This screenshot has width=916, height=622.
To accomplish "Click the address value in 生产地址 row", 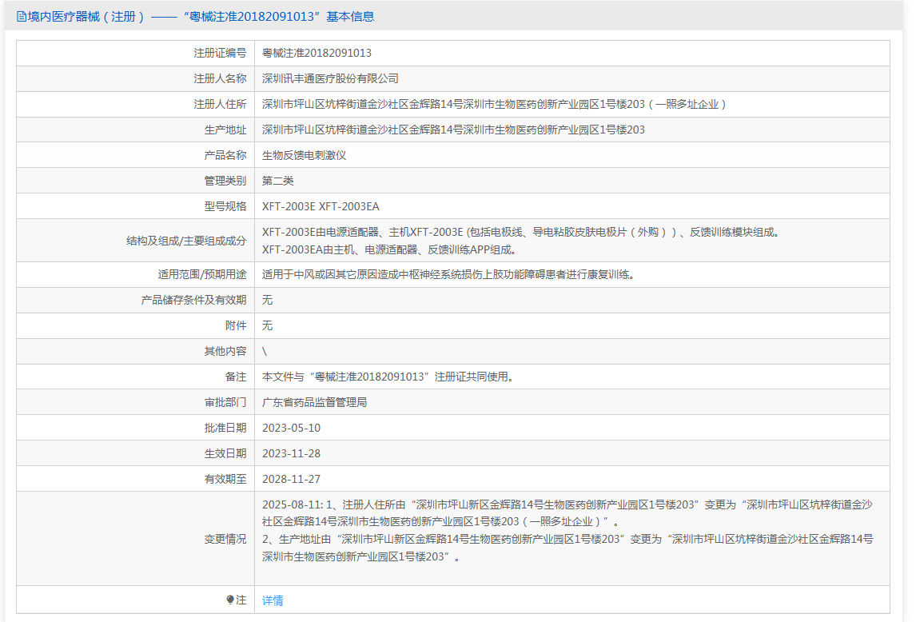I will [x=453, y=130].
